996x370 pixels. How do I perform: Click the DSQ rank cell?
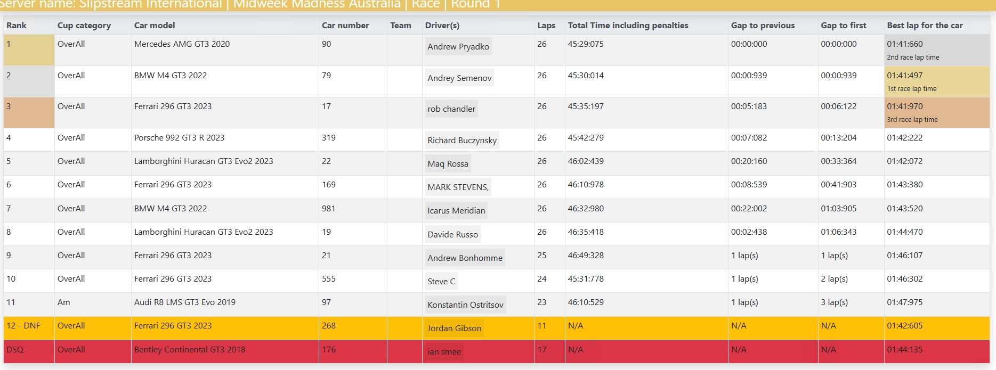[x=29, y=352]
